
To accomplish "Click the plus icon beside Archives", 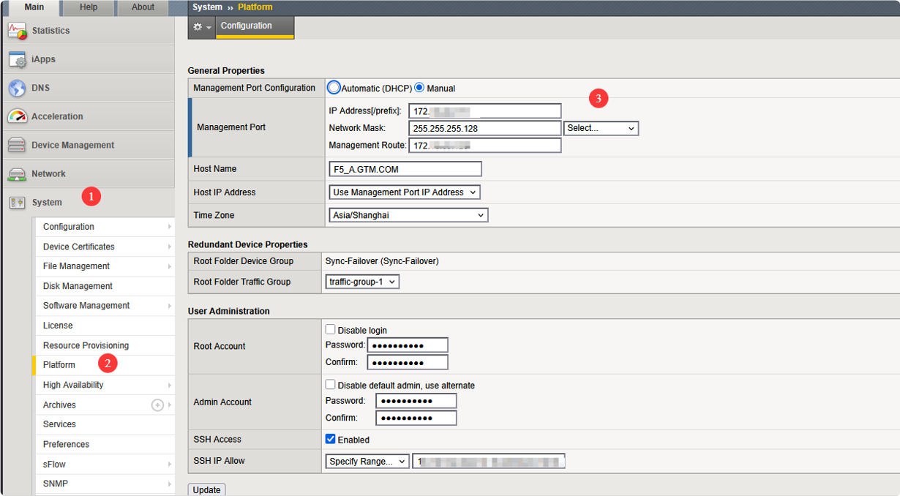I will pyautogui.click(x=157, y=405).
